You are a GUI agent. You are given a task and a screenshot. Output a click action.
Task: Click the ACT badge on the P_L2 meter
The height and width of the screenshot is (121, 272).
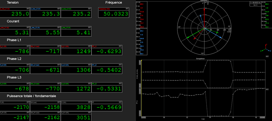[x=28, y=65]
